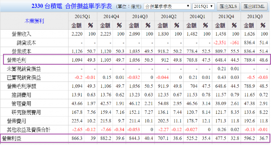
Task: Select the 推銷費用 row label
Action: point(21,95)
